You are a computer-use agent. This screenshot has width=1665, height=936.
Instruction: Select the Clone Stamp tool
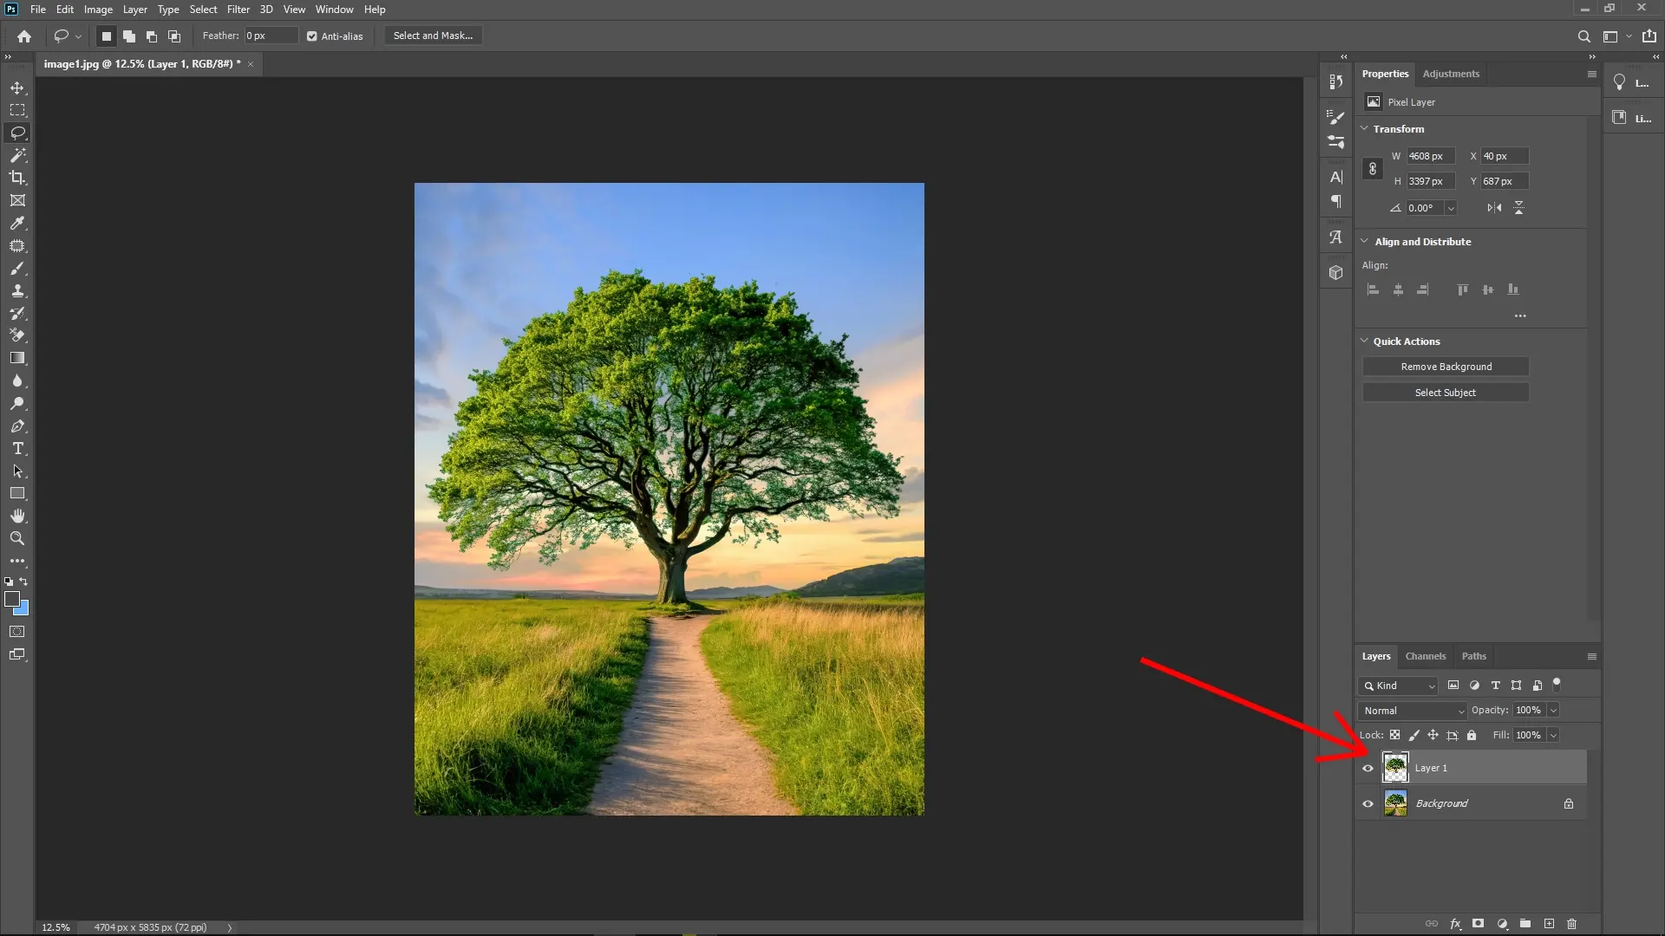17,291
